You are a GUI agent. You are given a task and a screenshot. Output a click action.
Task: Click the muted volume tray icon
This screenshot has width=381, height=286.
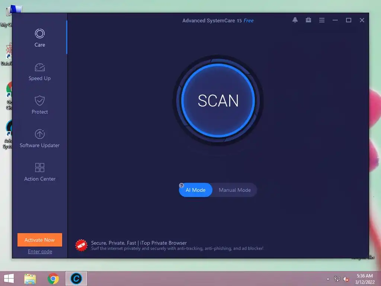pyautogui.click(x=346, y=279)
